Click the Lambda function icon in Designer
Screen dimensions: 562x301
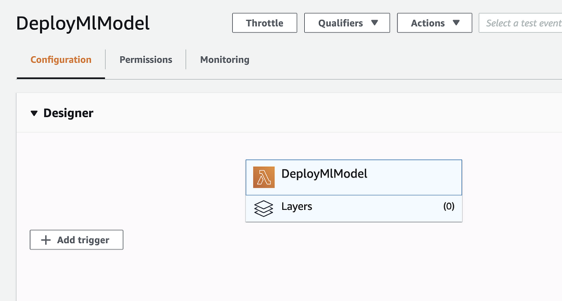pos(263,177)
